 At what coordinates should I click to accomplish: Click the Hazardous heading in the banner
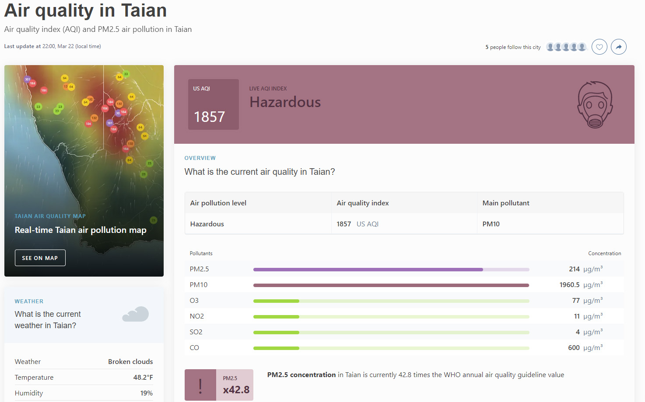[x=285, y=102]
